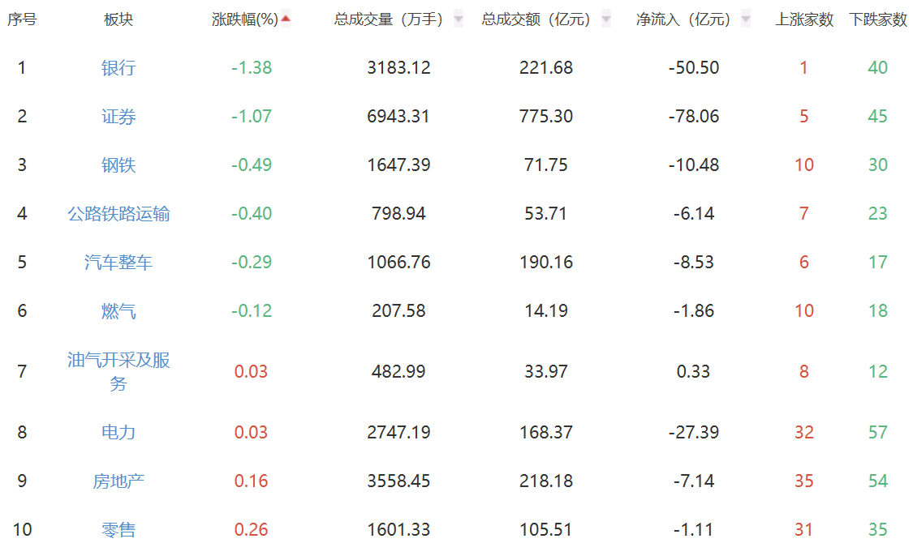The image size is (913, 543).
Task: Open the 汽车整车 sector link
Action: [118, 263]
